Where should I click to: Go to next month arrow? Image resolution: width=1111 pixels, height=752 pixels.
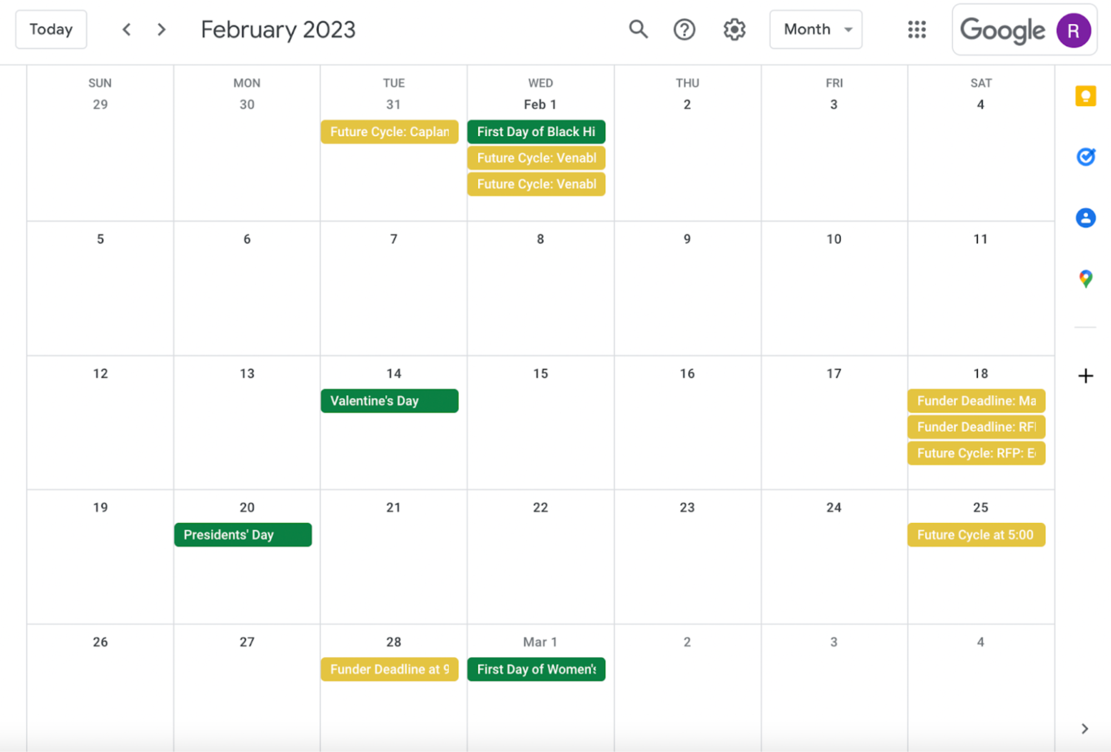(x=162, y=29)
